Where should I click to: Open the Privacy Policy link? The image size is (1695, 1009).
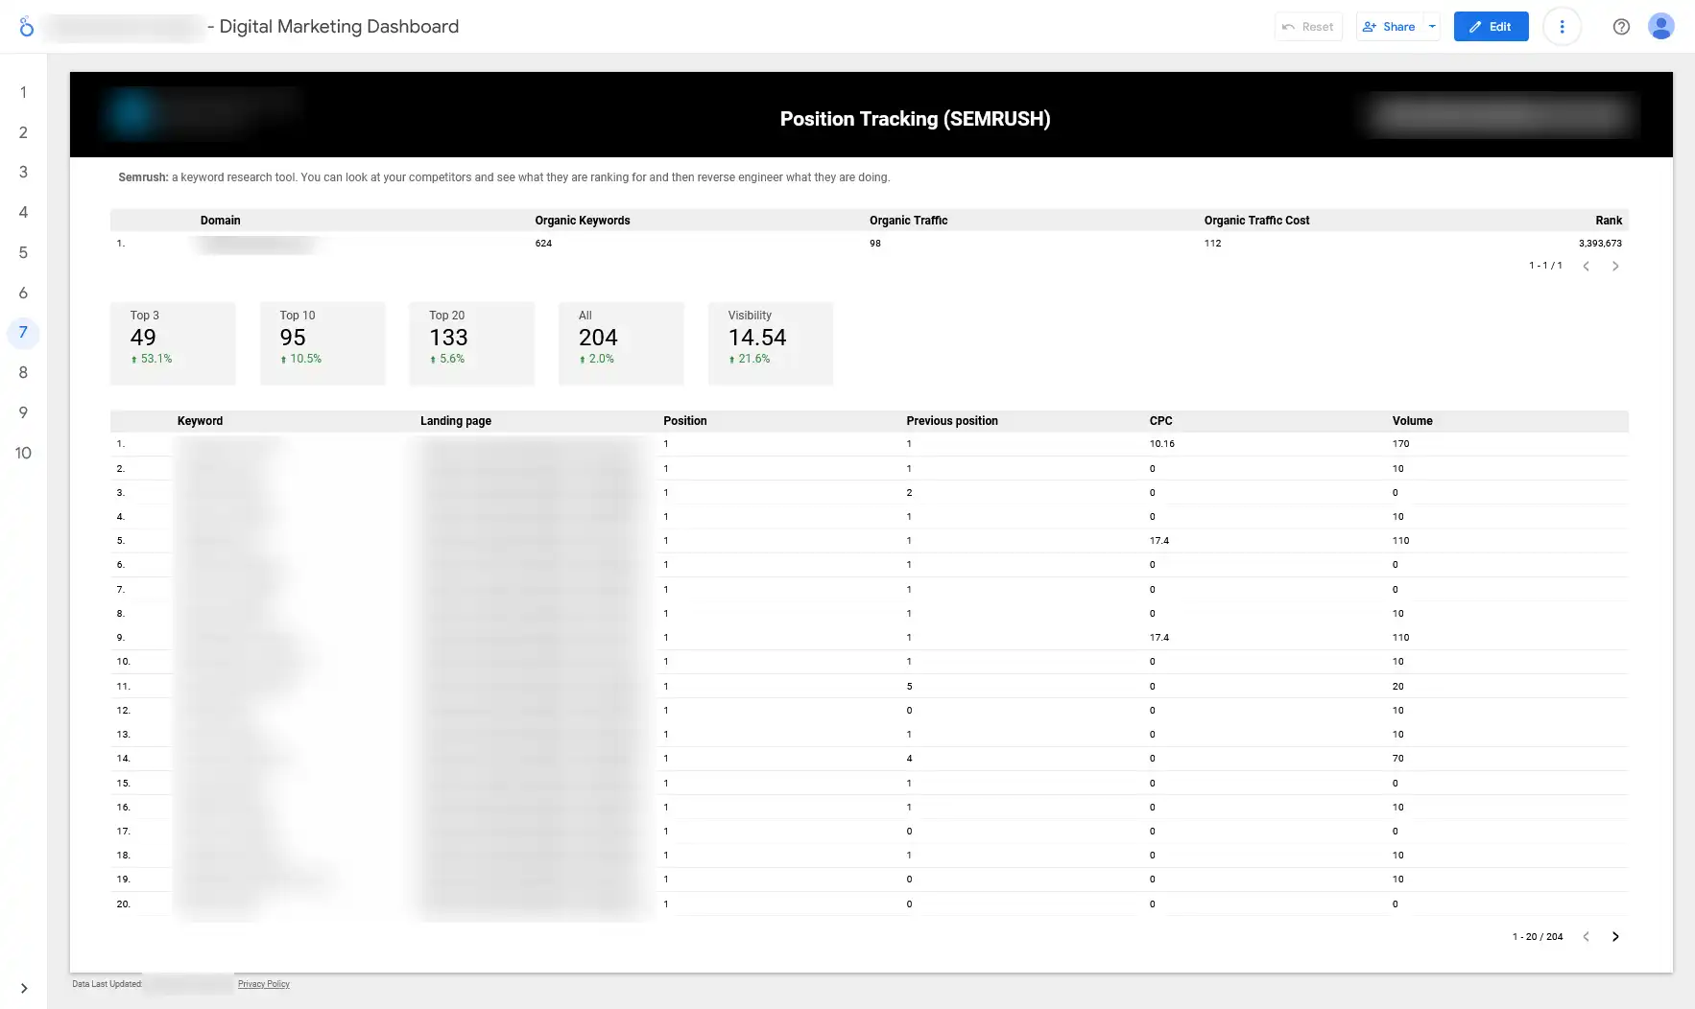(264, 984)
